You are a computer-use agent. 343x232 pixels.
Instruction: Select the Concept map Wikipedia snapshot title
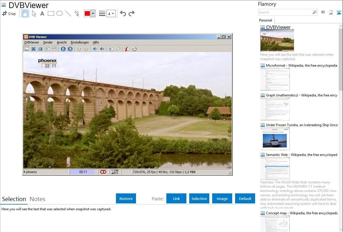pyautogui.click(x=302, y=213)
